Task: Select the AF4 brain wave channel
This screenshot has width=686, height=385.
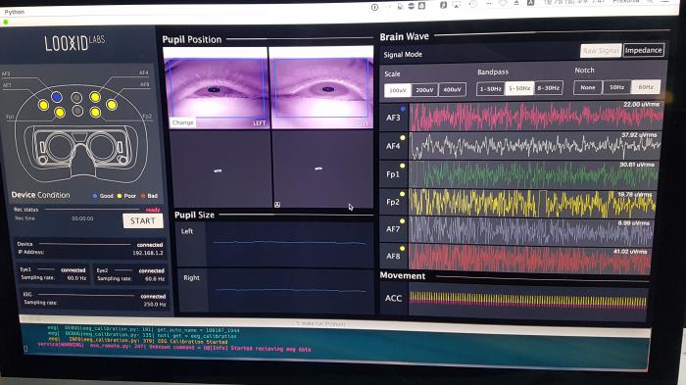Action: click(393, 146)
